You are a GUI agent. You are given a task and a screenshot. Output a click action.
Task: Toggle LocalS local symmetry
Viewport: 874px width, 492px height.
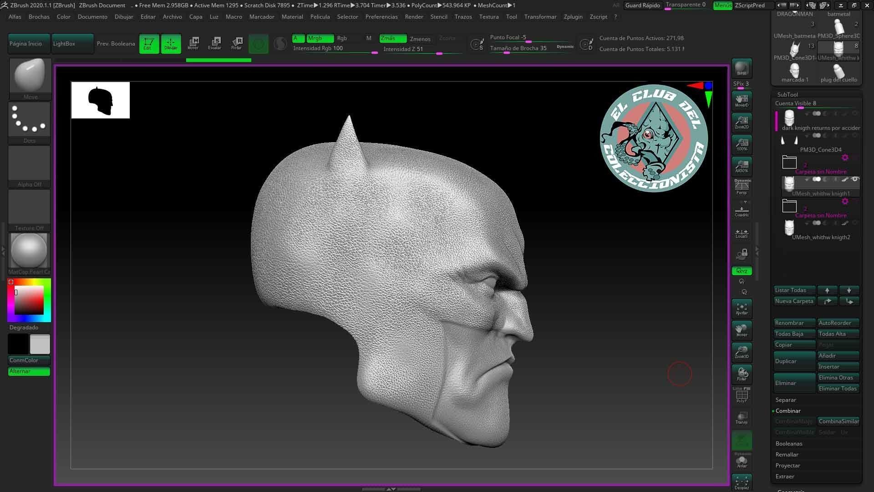(x=742, y=233)
